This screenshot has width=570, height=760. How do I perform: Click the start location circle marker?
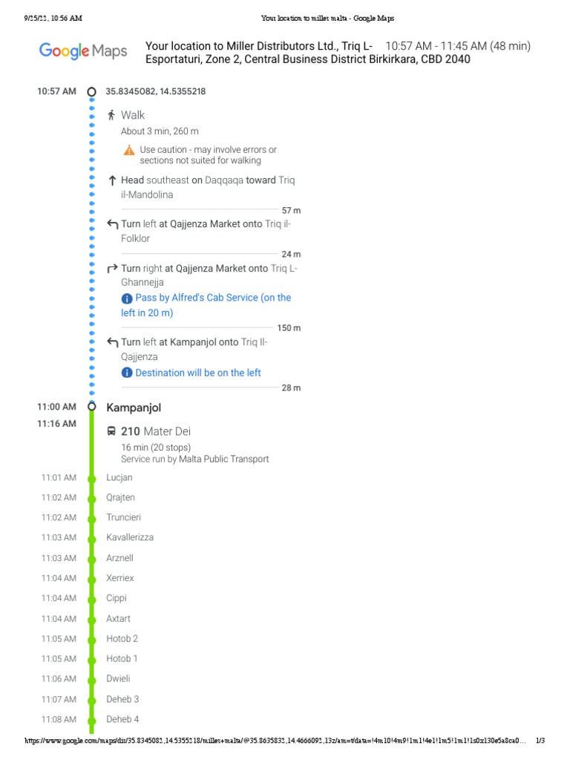(91, 92)
